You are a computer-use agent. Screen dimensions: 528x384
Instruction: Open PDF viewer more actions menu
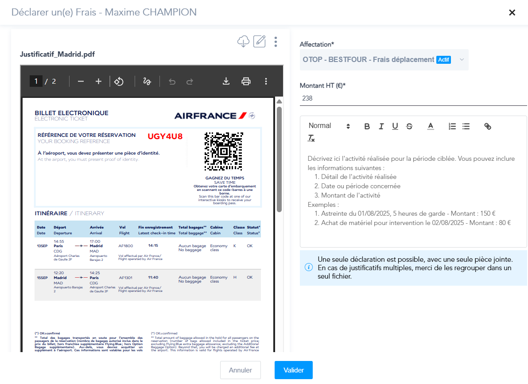click(x=266, y=81)
